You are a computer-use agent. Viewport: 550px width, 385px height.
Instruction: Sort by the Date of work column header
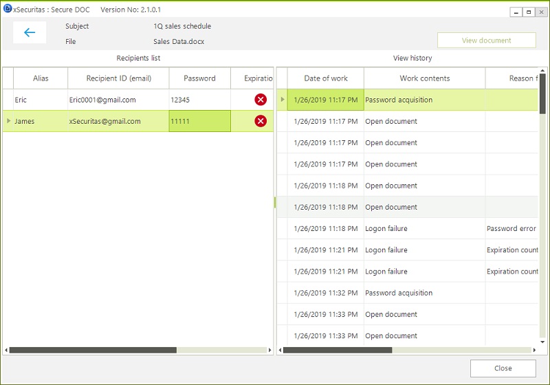326,78
